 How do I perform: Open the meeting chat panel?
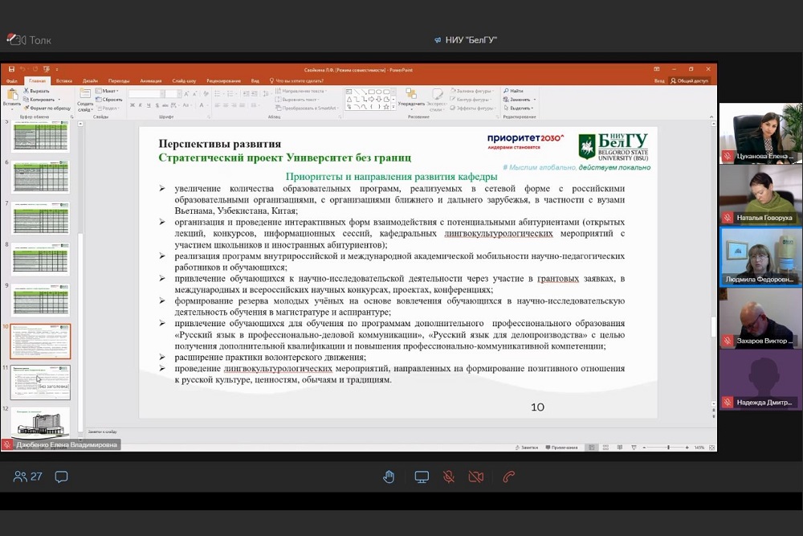(61, 477)
